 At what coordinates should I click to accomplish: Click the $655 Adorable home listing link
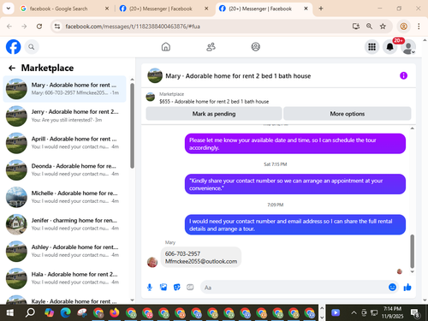tap(214, 102)
